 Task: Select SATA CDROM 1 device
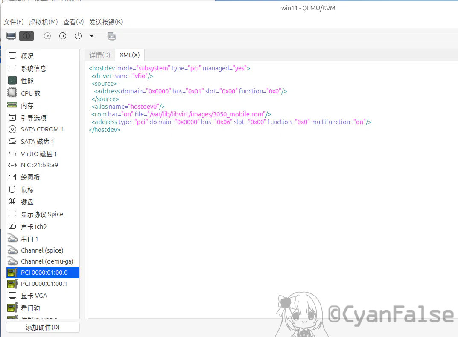click(42, 129)
